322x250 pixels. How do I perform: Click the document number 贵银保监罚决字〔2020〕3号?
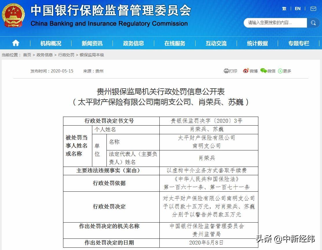[x=207, y=121]
